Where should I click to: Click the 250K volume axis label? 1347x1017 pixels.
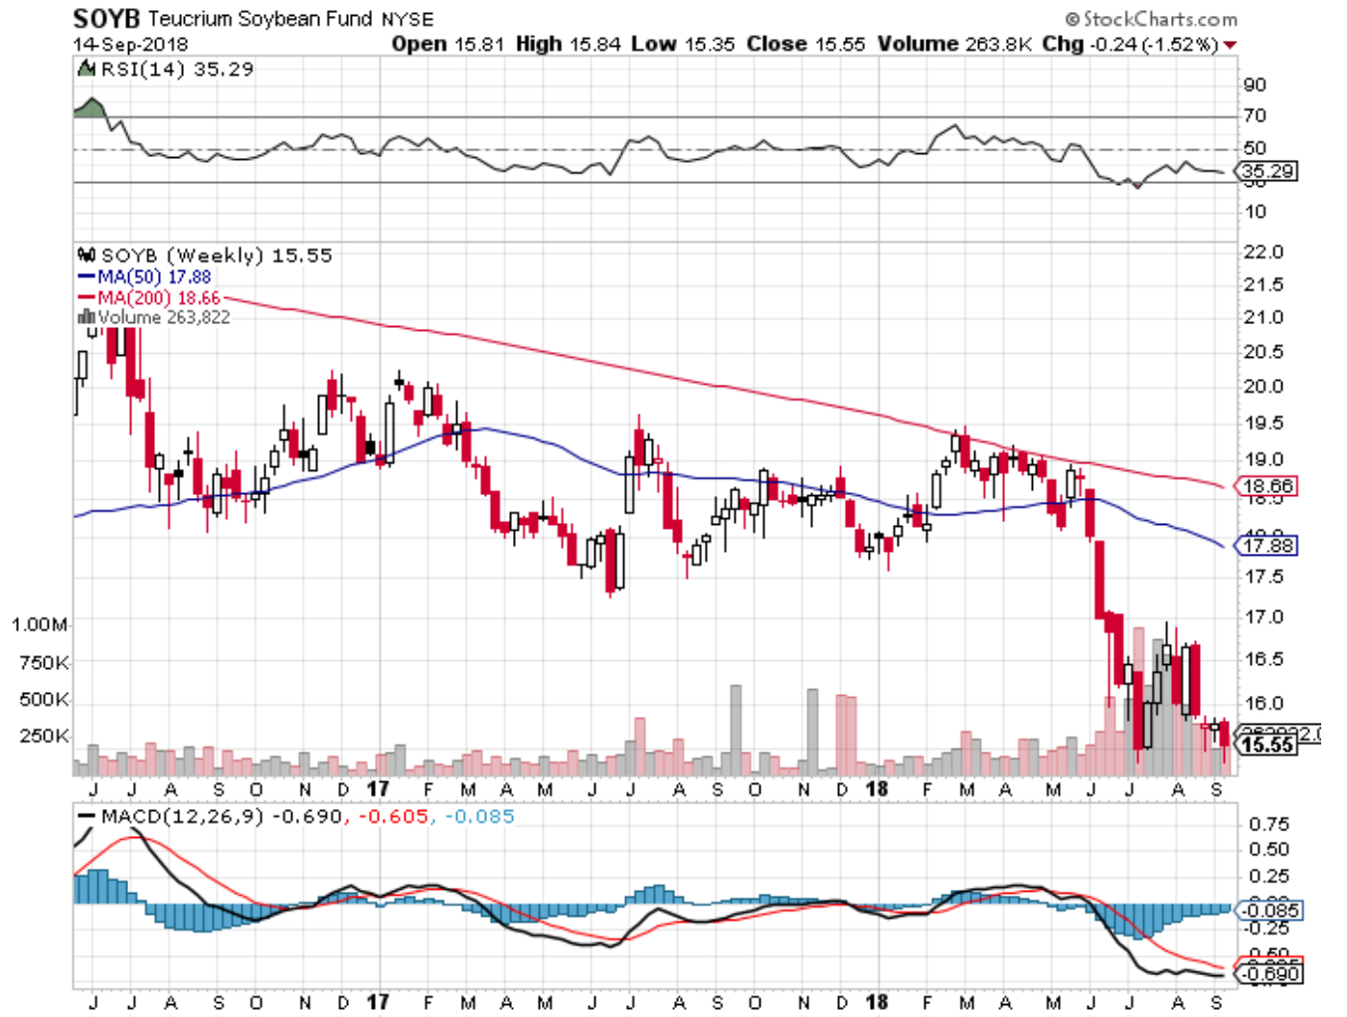point(44,736)
